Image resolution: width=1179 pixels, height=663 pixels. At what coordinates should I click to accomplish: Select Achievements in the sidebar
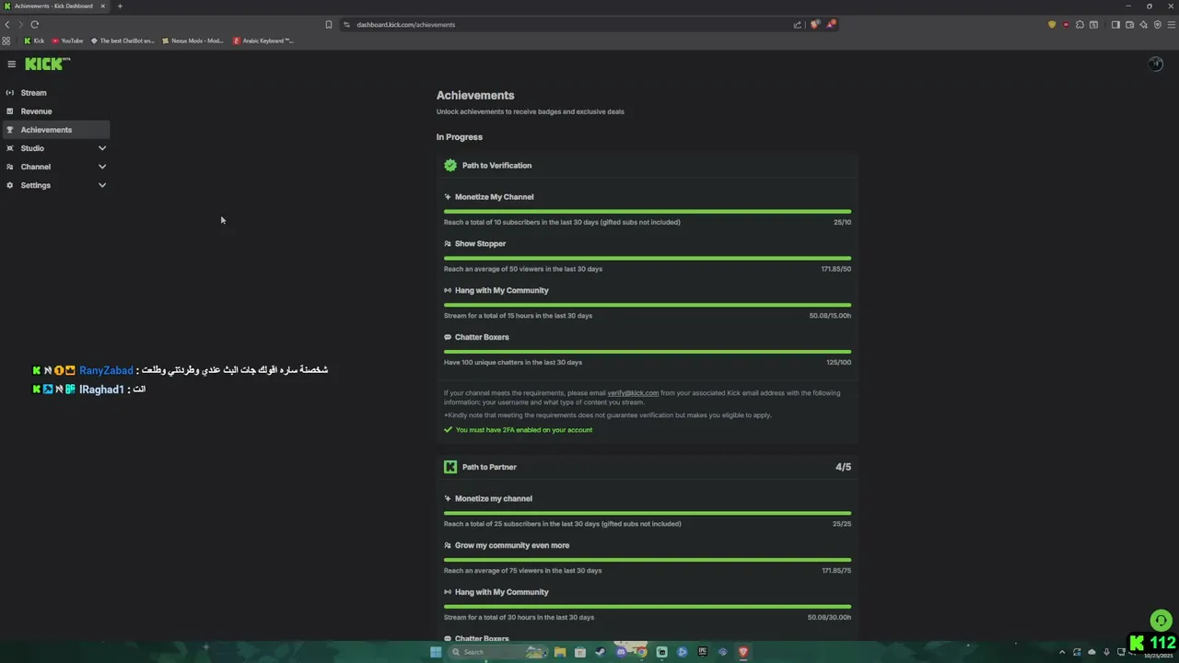click(x=55, y=130)
